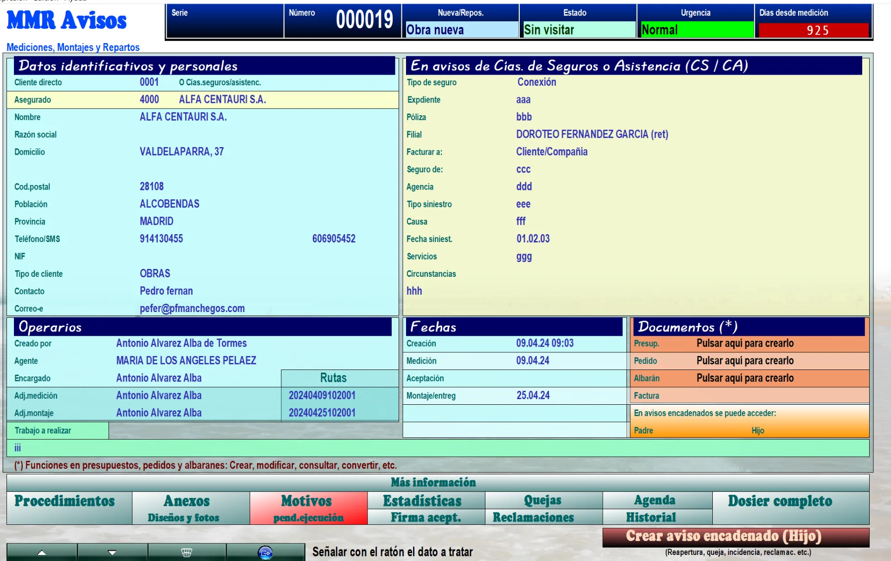Screen dimensions: 891x561
Task: Click the Factura document row
Action: click(x=749, y=395)
